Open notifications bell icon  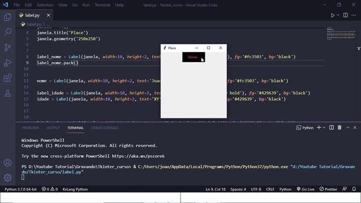click(354, 189)
